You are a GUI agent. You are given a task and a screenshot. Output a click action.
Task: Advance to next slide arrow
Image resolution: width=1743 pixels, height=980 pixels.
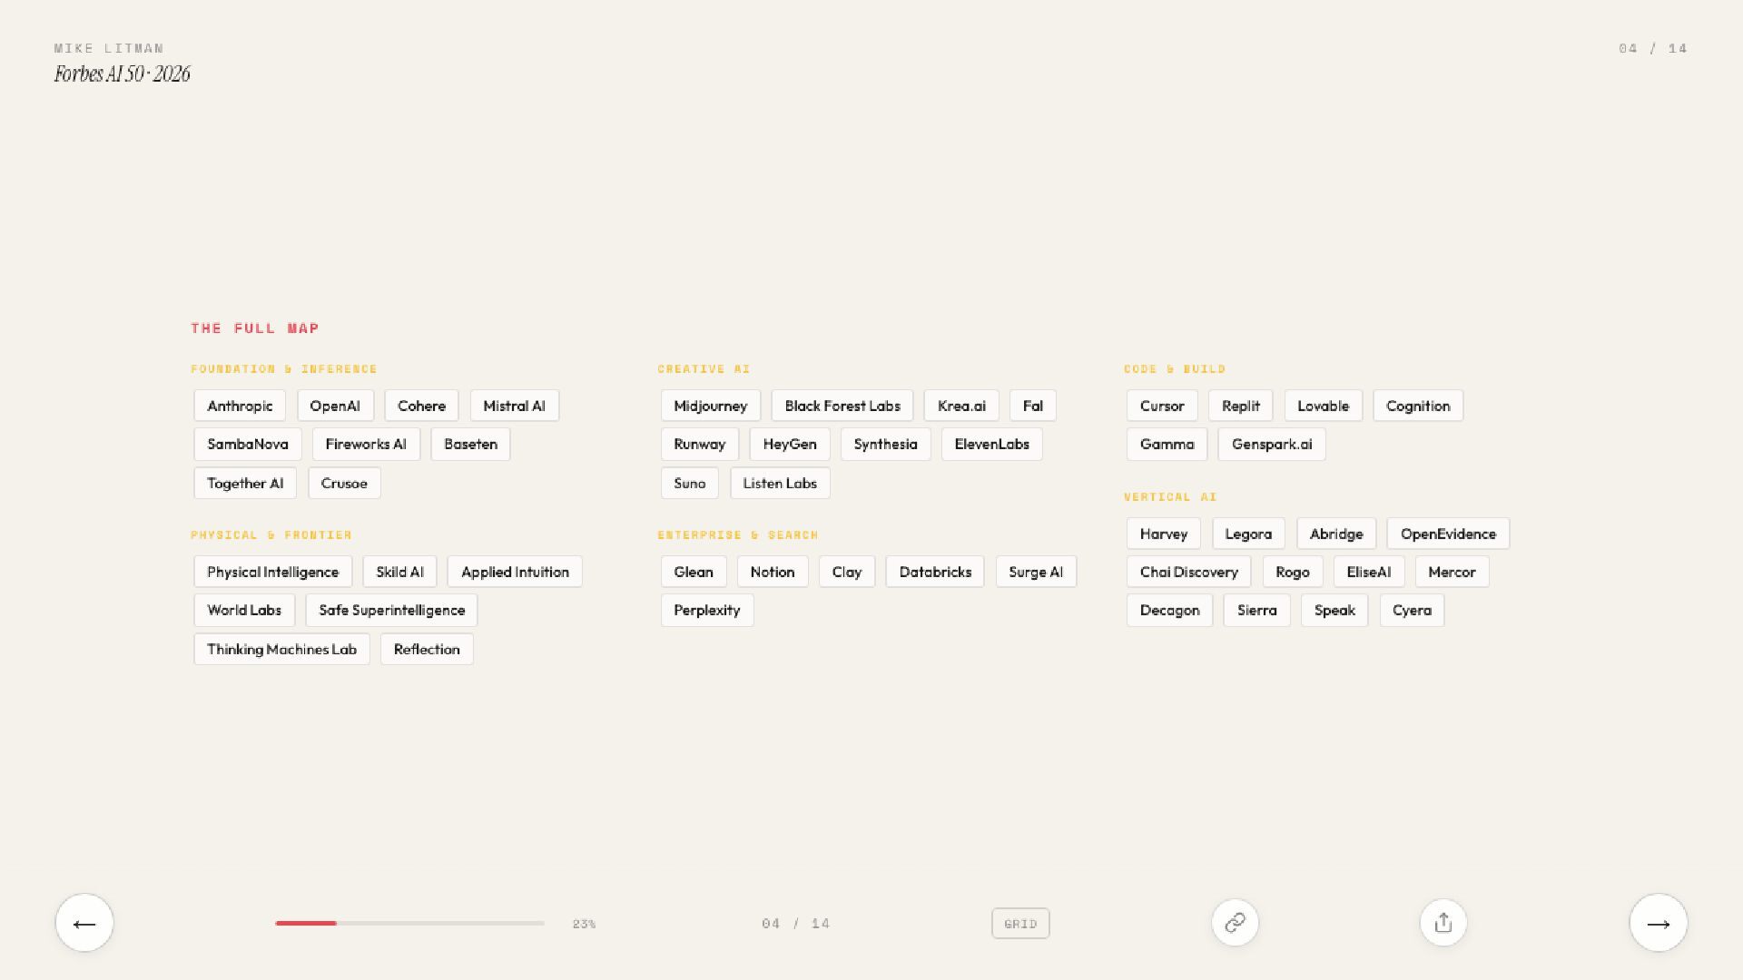point(1658,923)
